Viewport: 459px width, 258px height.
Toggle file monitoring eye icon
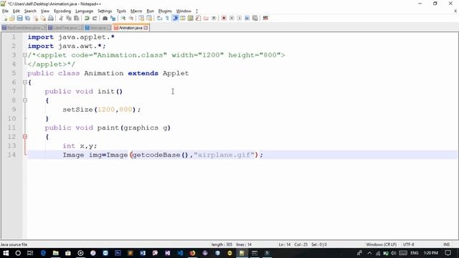[x=214, y=18]
